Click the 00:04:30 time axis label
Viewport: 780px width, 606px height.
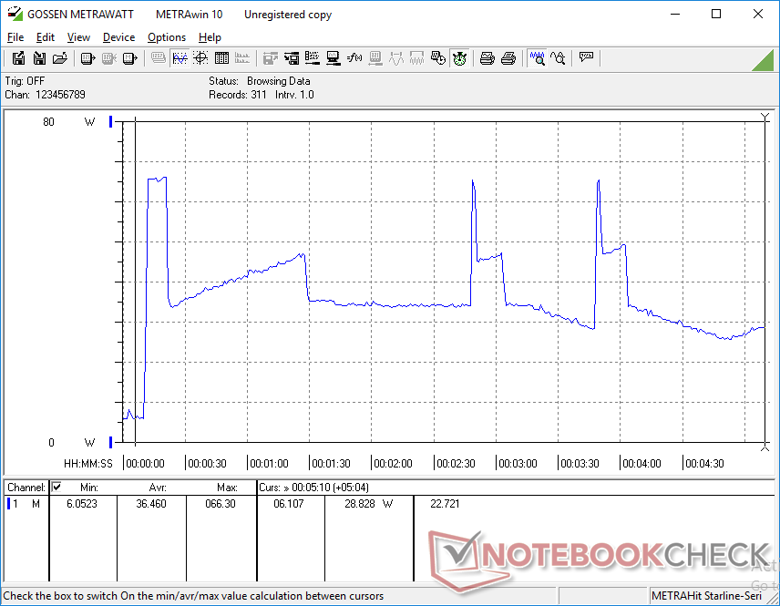(704, 463)
